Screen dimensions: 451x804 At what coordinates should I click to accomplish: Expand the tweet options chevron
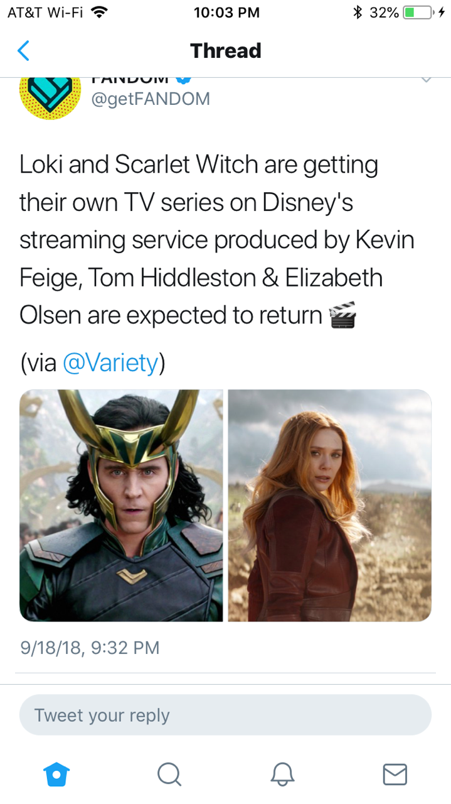[x=426, y=80]
